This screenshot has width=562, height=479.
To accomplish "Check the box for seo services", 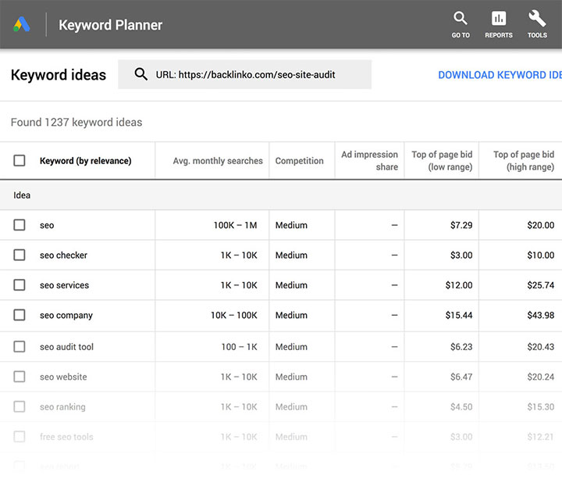I will pyautogui.click(x=20, y=285).
